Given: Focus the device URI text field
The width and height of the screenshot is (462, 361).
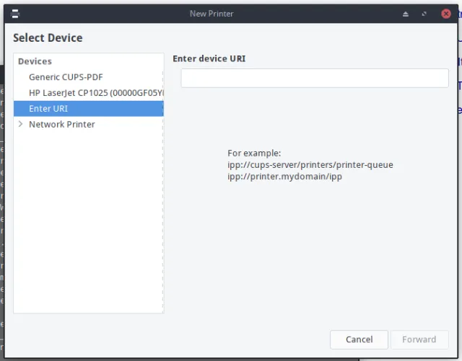Looking at the screenshot, I should 315,79.
